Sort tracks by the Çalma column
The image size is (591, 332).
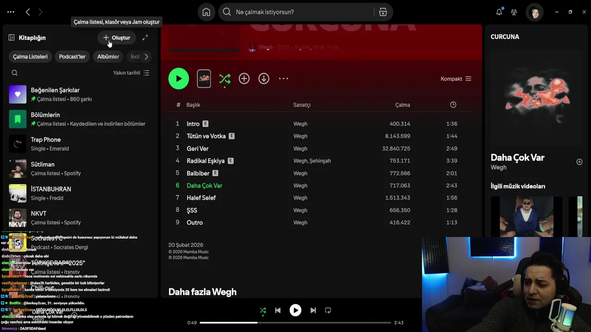(x=403, y=105)
